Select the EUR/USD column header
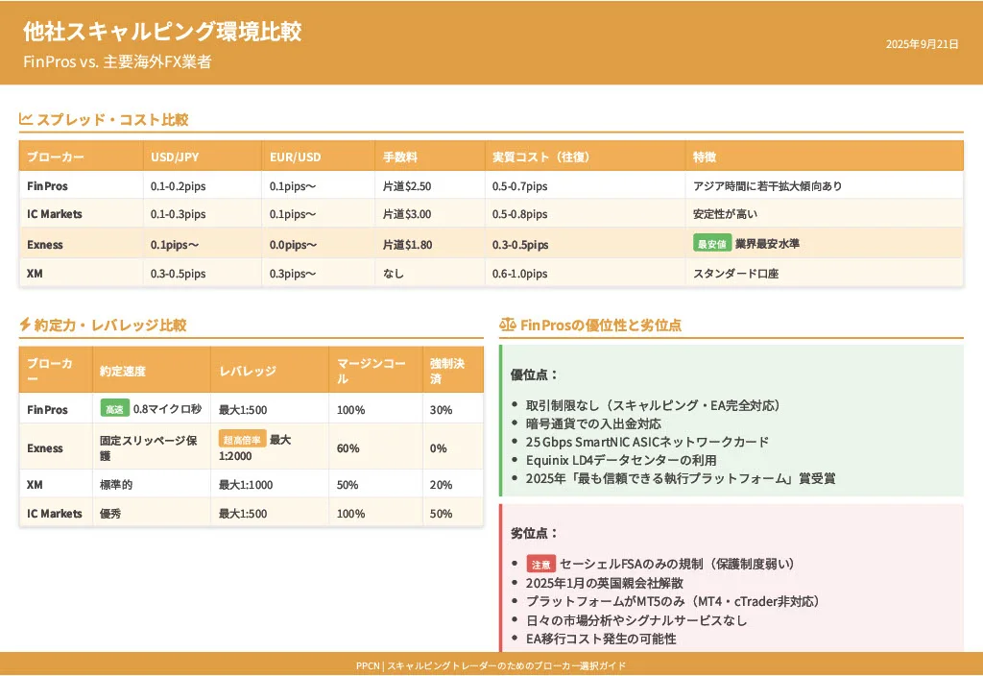This screenshot has width=983, height=676. (295, 157)
